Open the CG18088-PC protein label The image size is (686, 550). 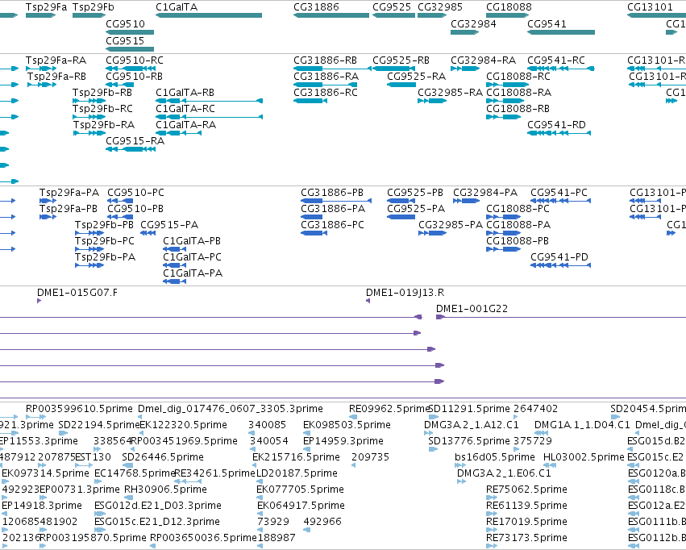[518, 209]
